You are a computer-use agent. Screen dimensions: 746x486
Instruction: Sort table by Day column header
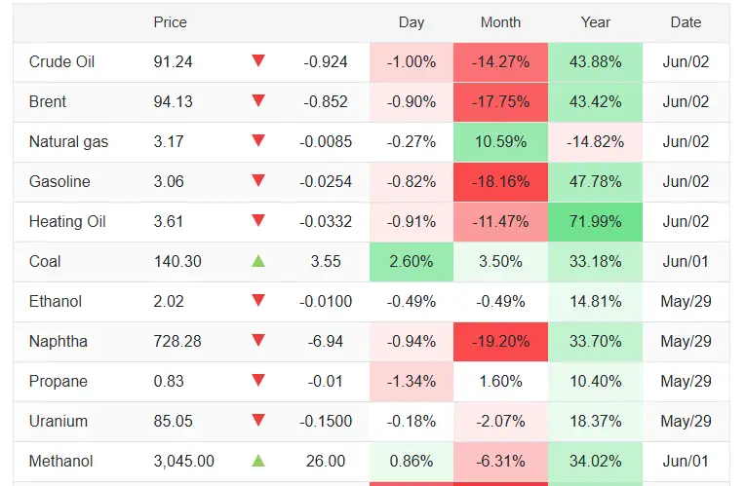click(412, 22)
